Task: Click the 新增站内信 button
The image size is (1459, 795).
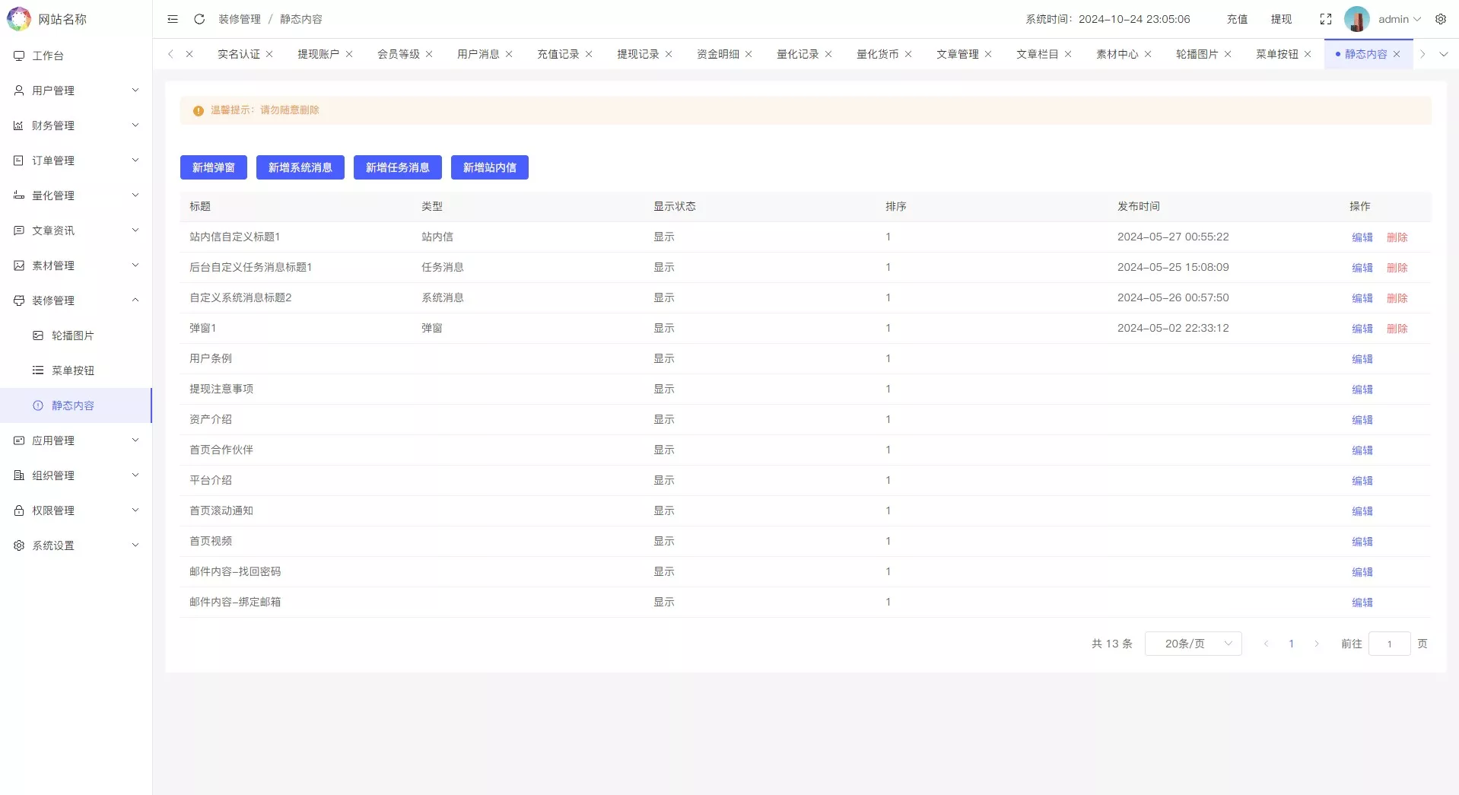Action: pyautogui.click(x=489, y=167)
